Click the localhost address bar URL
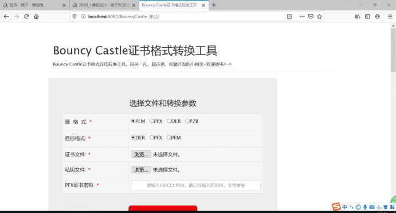The image size is (396, 213). 123,17
